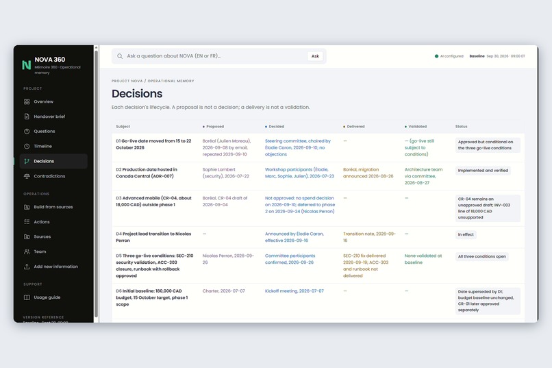The height and width of the screenshot is (368, 552).
Task: Click Steering committee, chaired by Élodie Caron cell
Action: coord(298,147)
